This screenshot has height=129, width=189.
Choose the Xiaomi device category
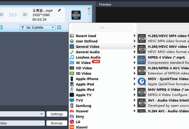pyautogui.click(x=103, y=127)
